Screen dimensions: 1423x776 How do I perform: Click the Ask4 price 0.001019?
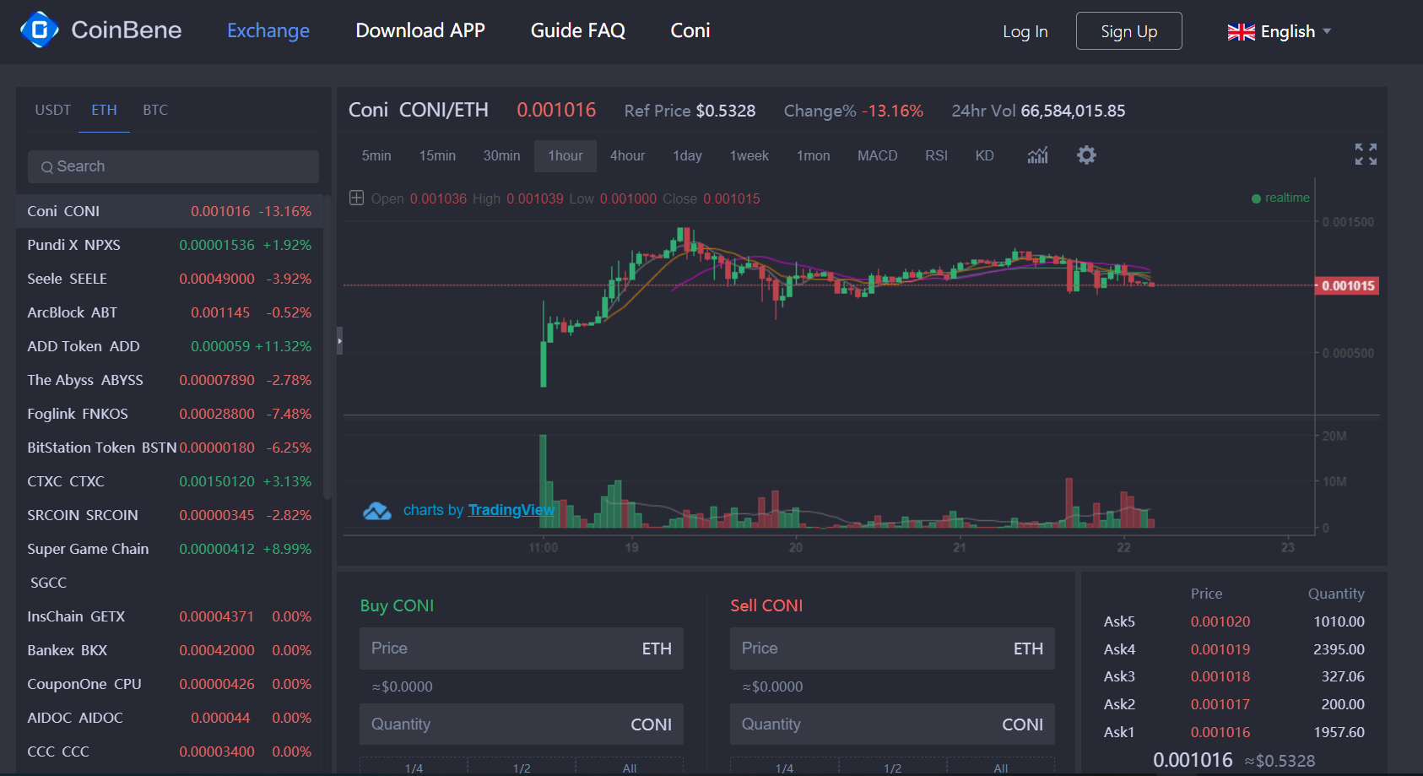coord(1220,649)
